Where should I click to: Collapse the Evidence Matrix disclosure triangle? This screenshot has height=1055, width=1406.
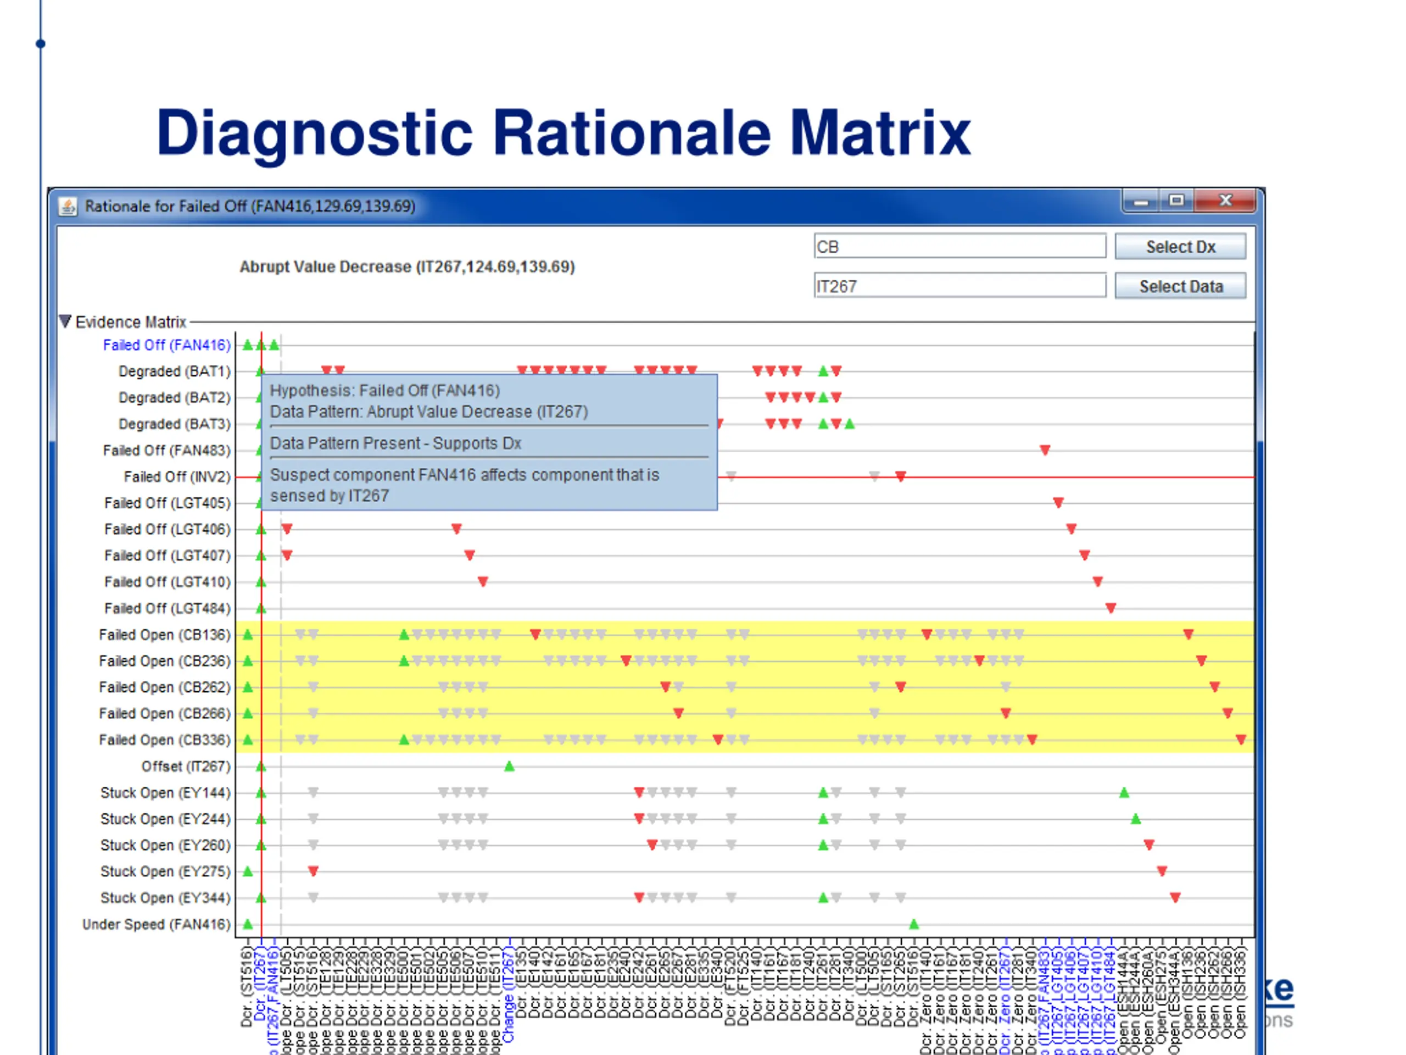pos(65,321)
